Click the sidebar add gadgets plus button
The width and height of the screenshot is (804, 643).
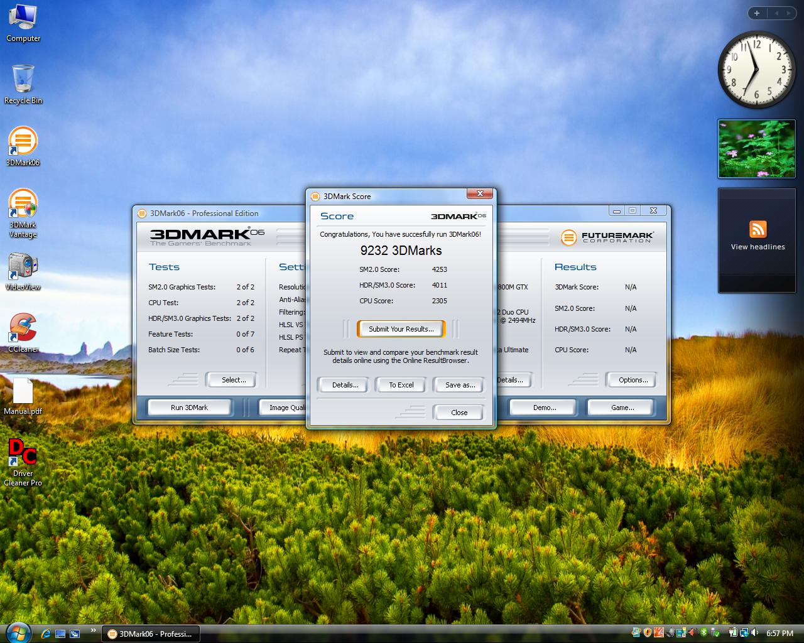757,13
